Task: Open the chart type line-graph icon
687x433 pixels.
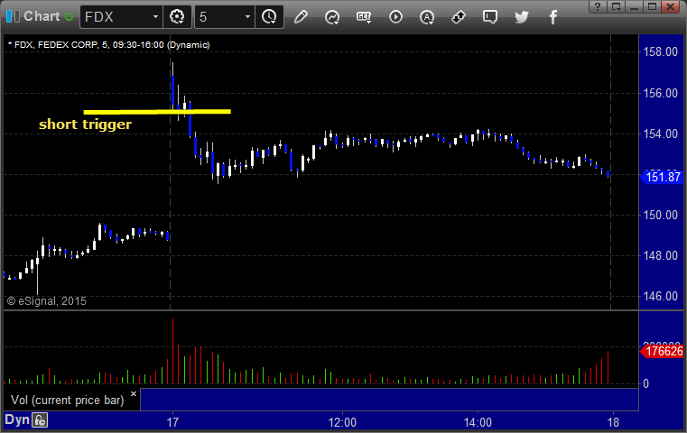Action: pos(332,17)
